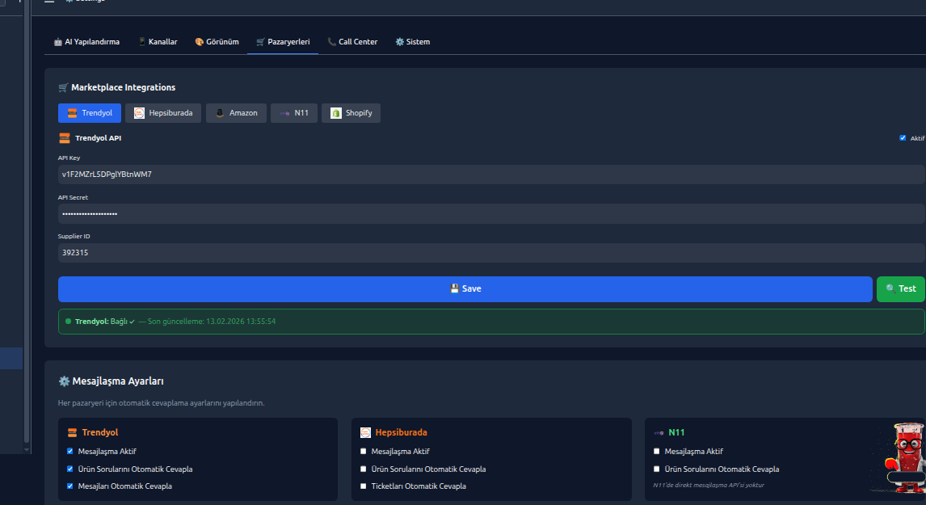Open the Pazaryerleri tab

pyautogui.click(x=283, y=41)
